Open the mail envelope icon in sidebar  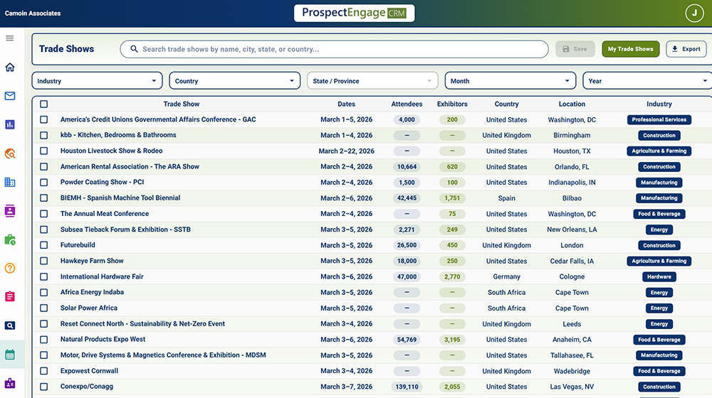pyautogui.click(x=10, y=96)
